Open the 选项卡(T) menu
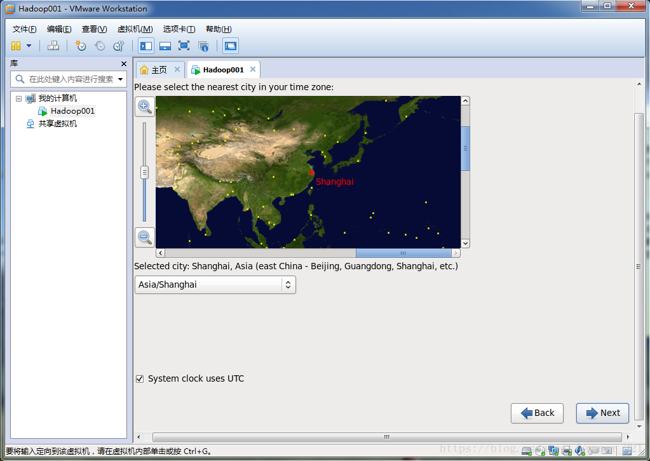 click(x=179, y=29)
